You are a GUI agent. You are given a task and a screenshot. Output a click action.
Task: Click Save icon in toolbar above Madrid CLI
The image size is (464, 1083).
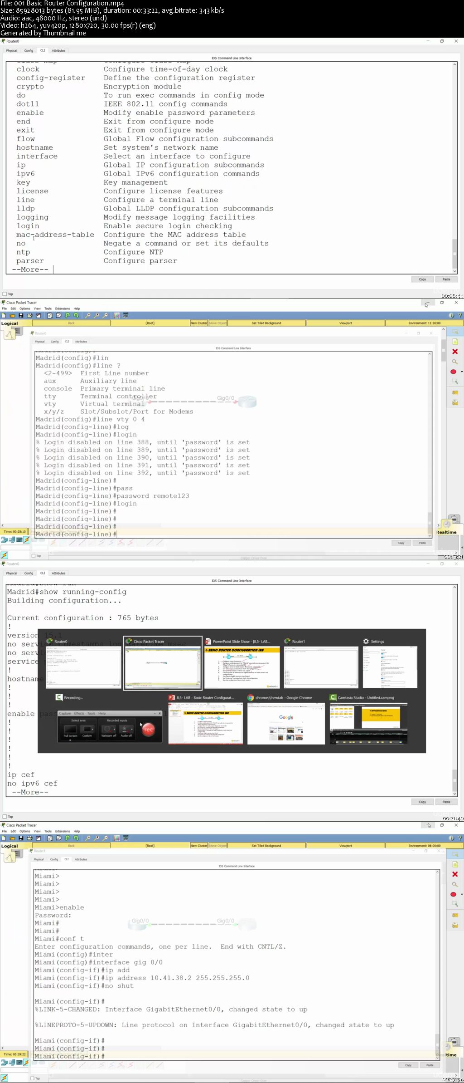click(21, 315)
